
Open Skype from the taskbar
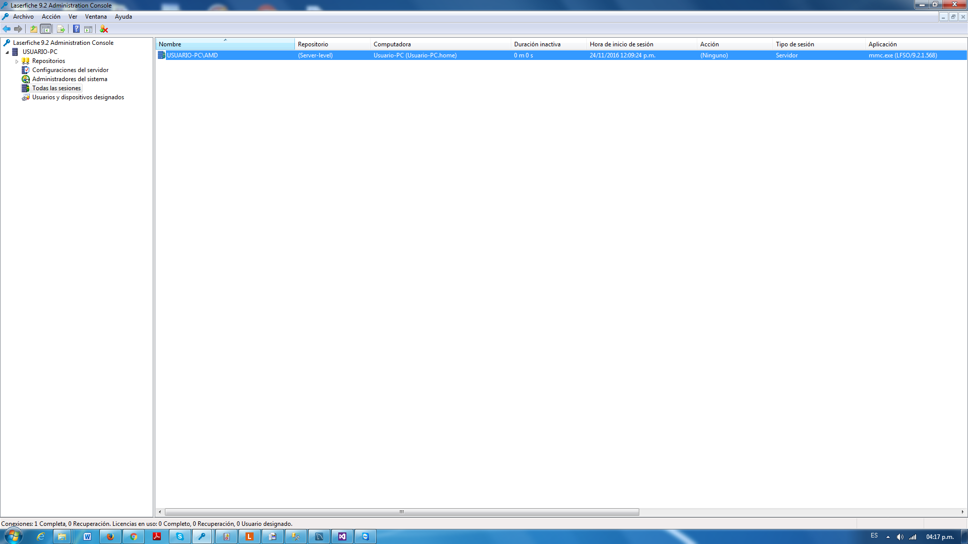(x=180, y=536)
